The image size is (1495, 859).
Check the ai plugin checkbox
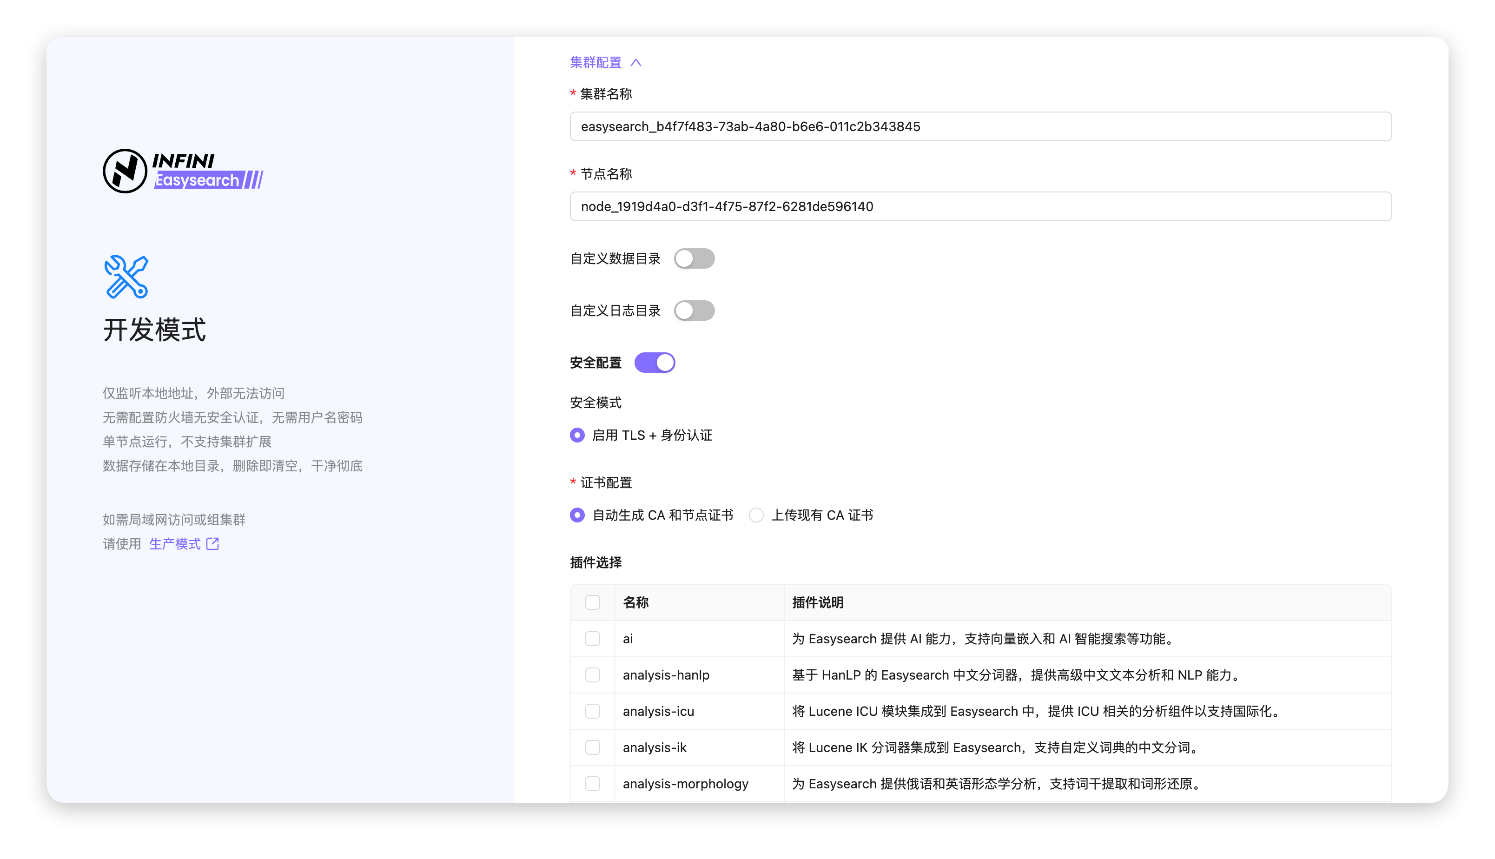(x=592, y=639)
